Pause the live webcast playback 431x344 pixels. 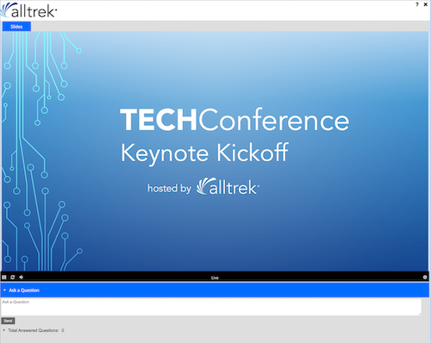[x=4, y=277]
